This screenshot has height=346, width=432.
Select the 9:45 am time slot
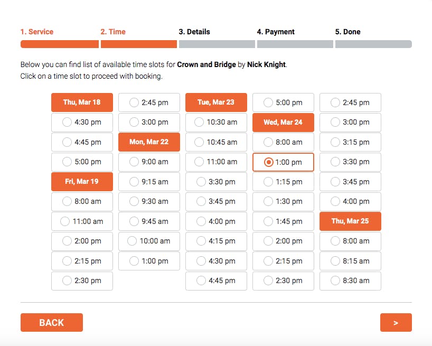tap(149, 221)
